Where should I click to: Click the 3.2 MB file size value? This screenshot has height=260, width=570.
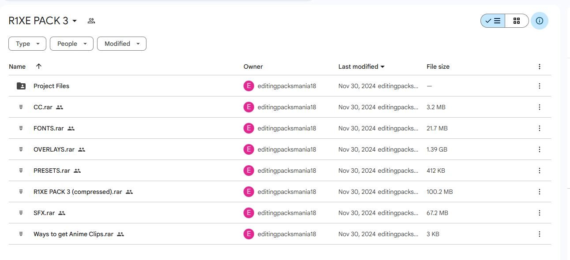tap(436, 107)
